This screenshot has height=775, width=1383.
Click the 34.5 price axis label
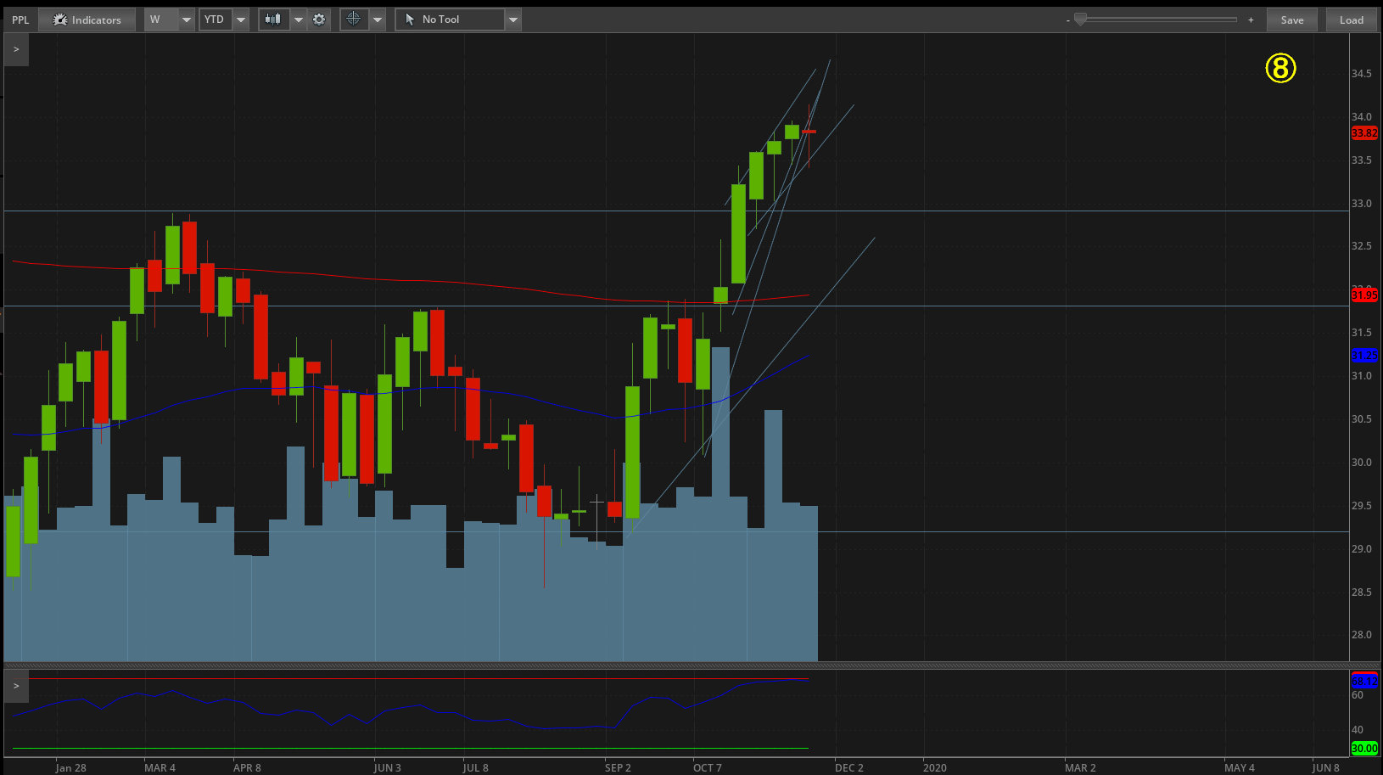coord(1361,74)
